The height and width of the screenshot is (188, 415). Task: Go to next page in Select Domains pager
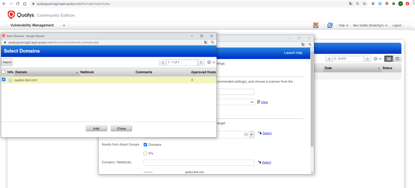tap(201, 62)
